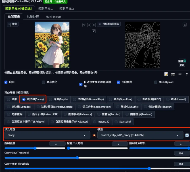Screen dimensions: 190x172
Task: Click the 编辑 button on preview
Action: pos(182,61)
